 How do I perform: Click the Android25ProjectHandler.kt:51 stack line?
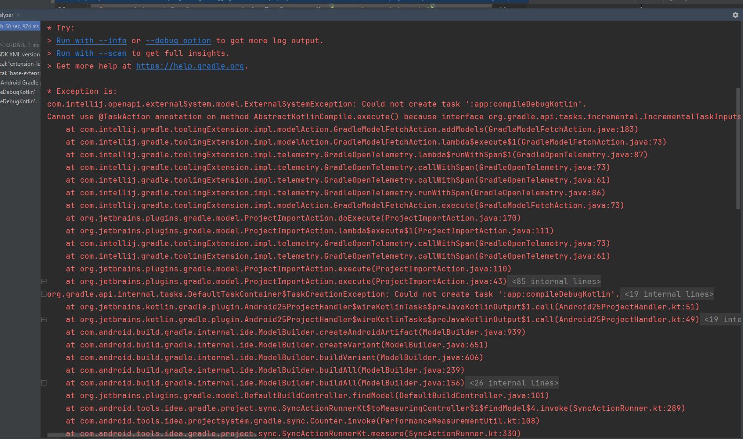[382, 307]
